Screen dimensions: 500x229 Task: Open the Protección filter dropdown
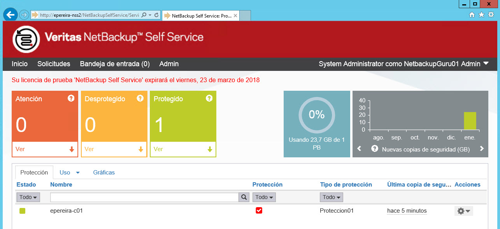click(264, 197)
